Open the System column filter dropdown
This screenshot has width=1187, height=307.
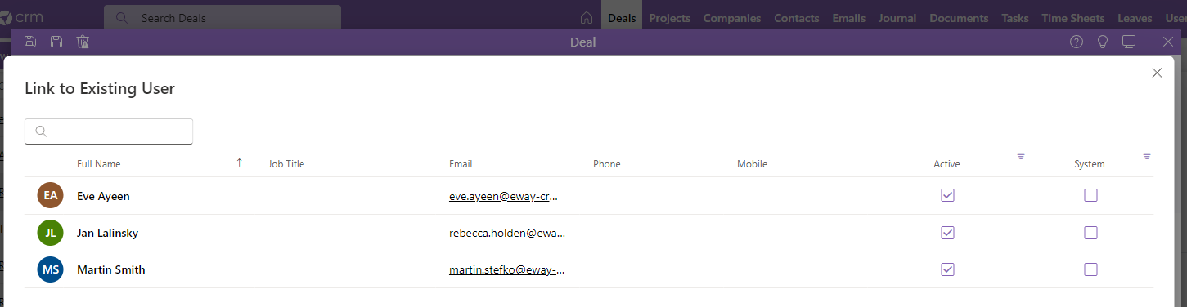(1147, 156)
